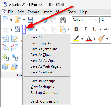Open the Tools menu
Screen dimensions: 111x107
point(71,12)
